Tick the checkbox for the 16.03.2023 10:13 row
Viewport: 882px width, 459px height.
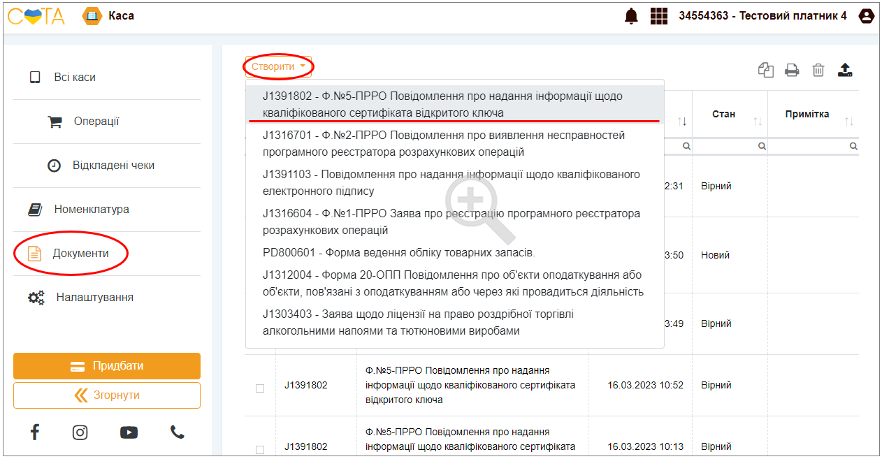(260, 450)
